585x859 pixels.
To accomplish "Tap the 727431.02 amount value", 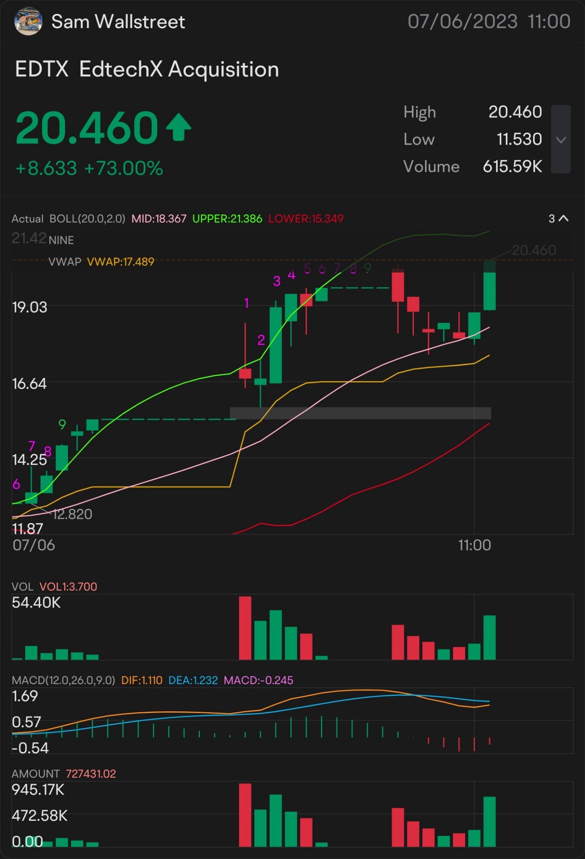I will (91, 774).
